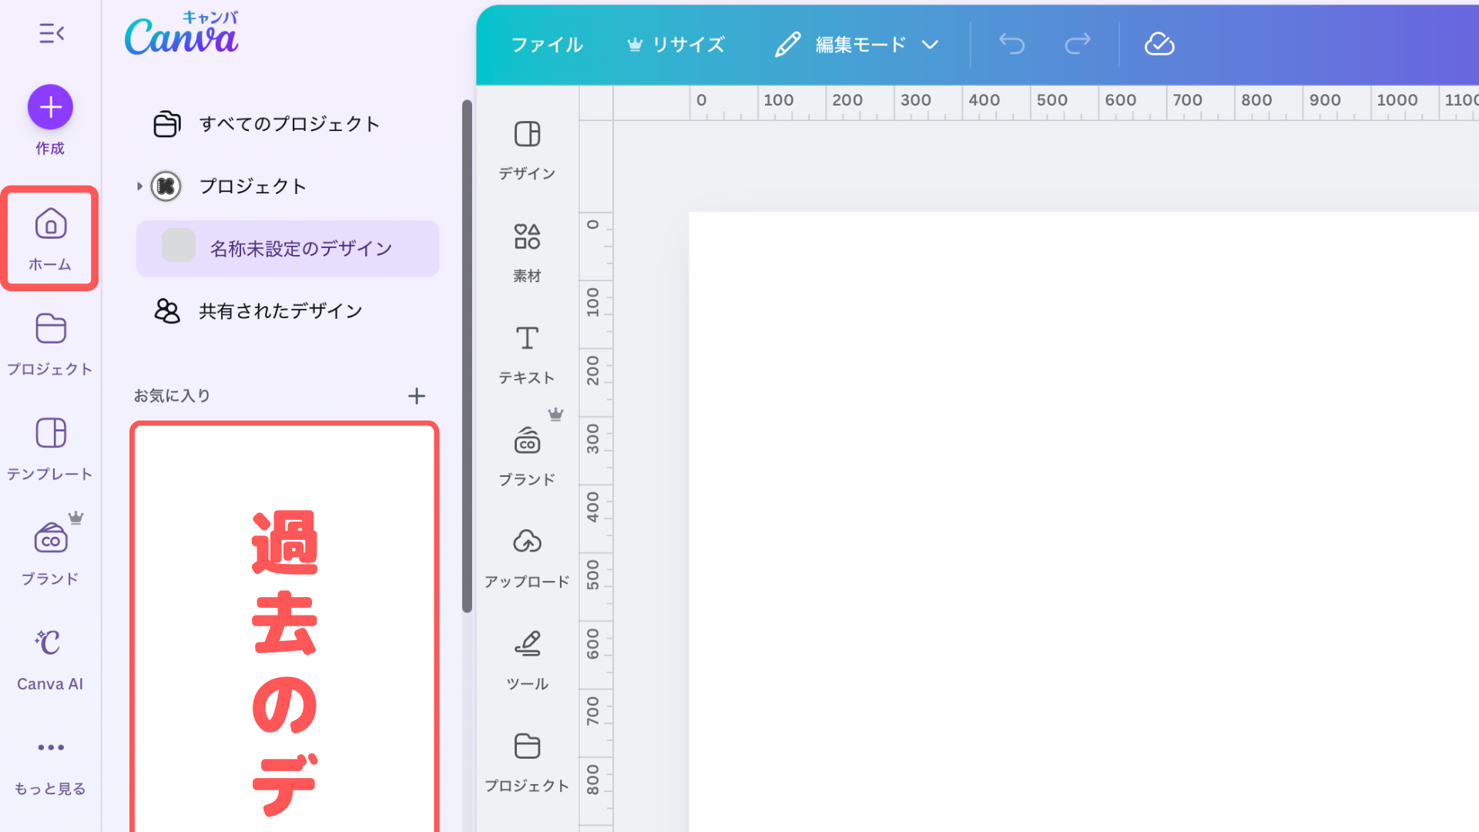
Task: Open プロジェクト panel in editor sidebar
Action: [x=528, y=763]
